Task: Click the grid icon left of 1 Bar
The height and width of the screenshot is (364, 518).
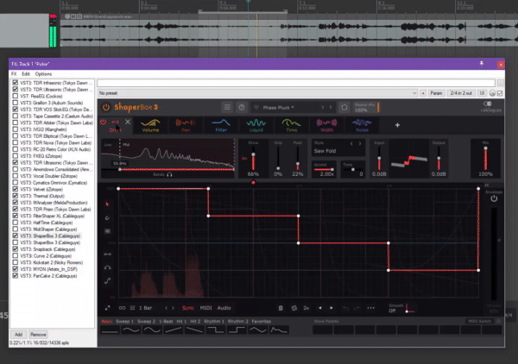Action: click(132, 308)
